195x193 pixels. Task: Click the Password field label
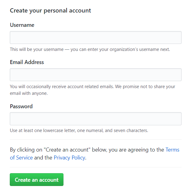pyautogui.click(x=21, y=106)
